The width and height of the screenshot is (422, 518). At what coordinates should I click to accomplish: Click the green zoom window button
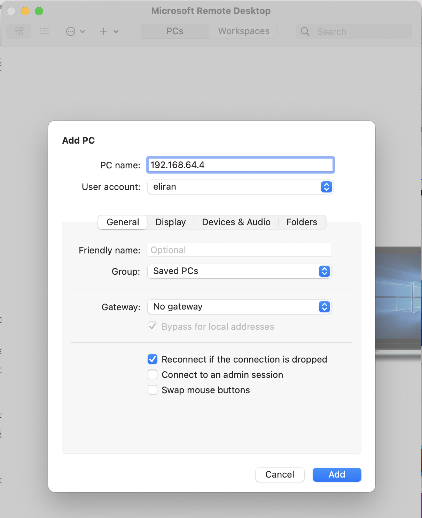click(39, 11)
